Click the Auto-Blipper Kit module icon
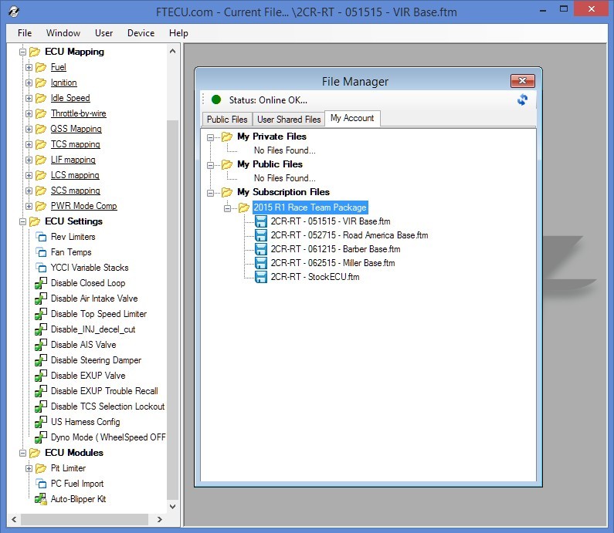This screenshot has width=614, height=533. 41,499
